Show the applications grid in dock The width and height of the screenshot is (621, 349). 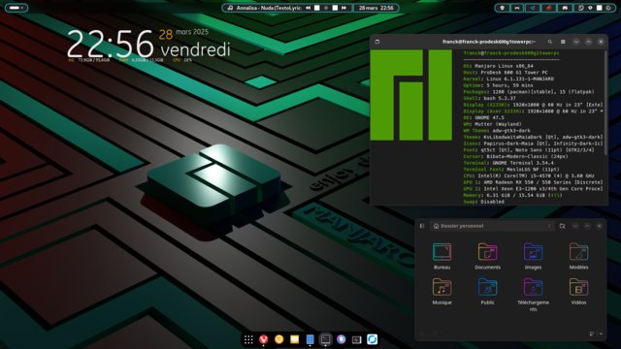(x=248, y=339)
